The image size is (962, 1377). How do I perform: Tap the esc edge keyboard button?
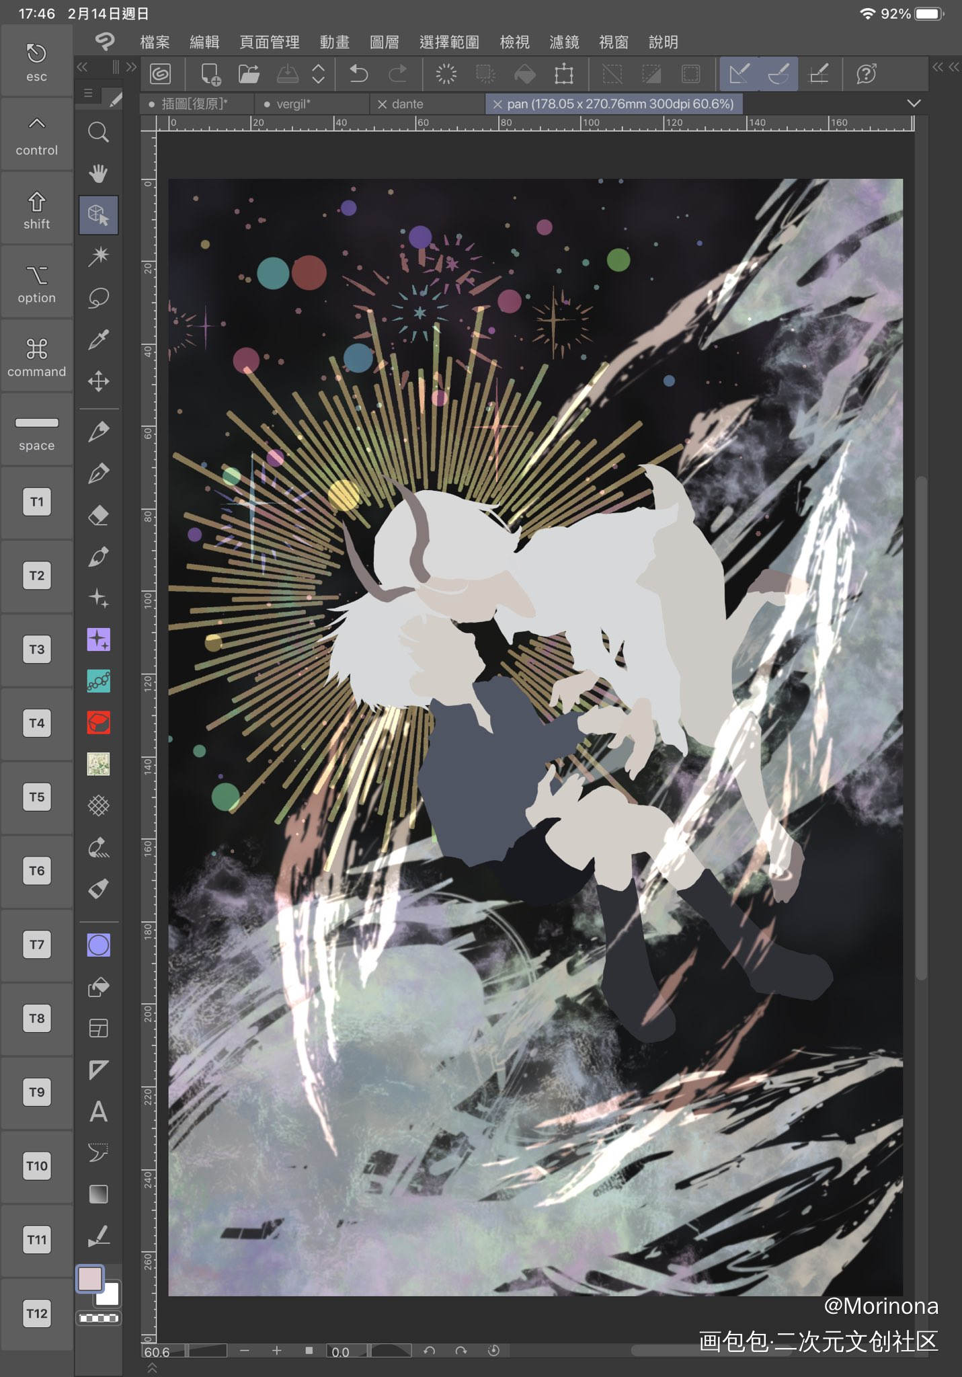click(37, 62)
